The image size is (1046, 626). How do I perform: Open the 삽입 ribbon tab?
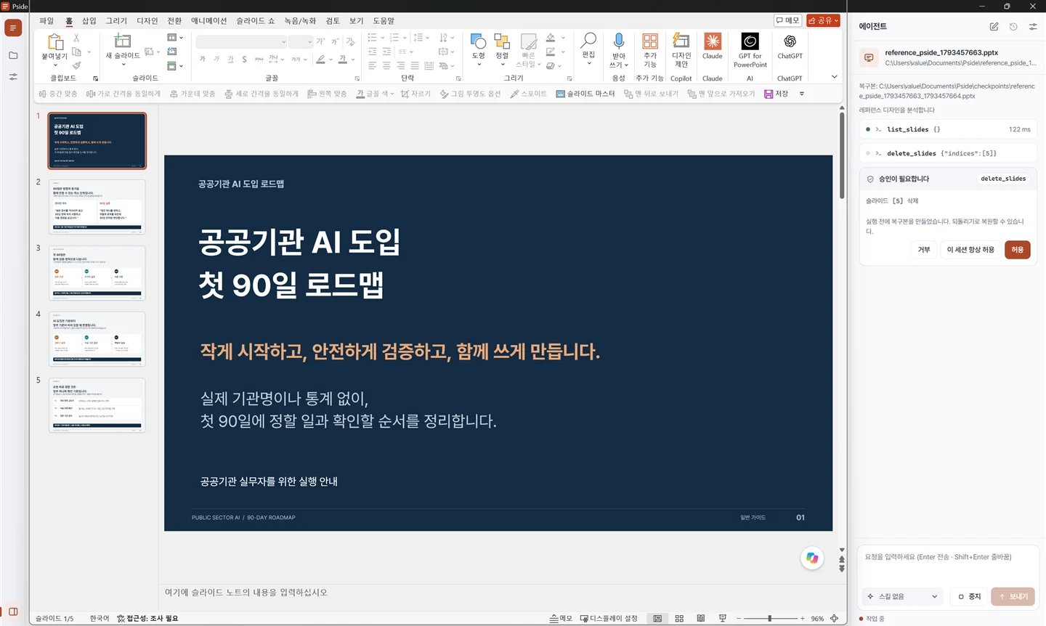point(89,20)
